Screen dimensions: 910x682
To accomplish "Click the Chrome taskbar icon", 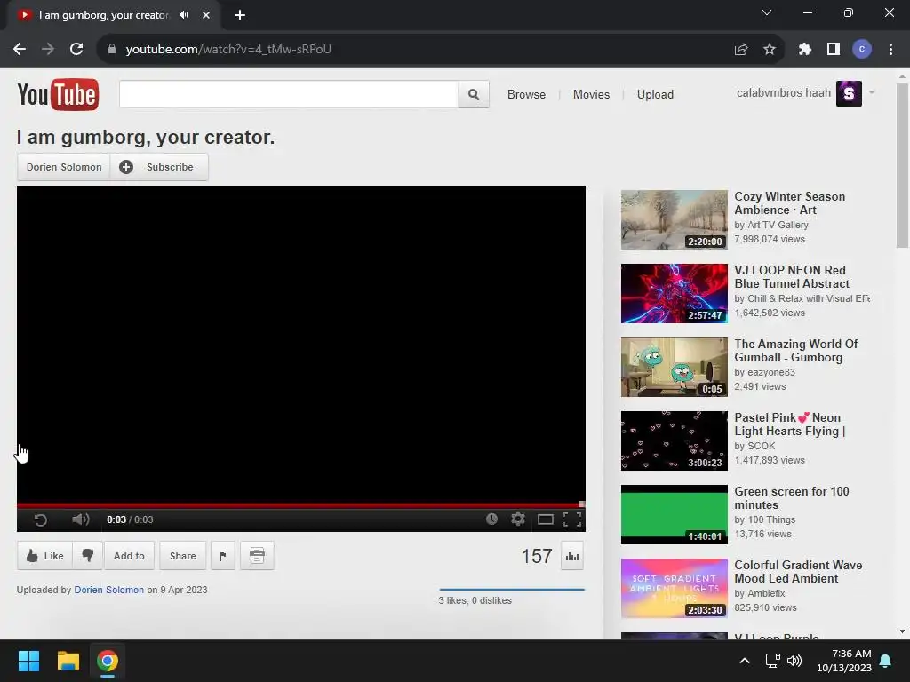I will (x=108, y=661).
